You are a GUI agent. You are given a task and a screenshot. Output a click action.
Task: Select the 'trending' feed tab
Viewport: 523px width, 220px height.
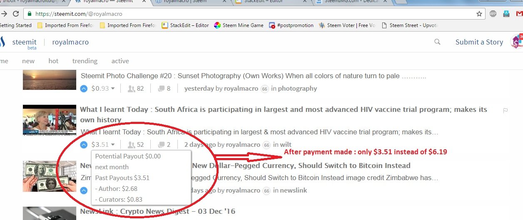pyautogui.click(x=85, y=61)
